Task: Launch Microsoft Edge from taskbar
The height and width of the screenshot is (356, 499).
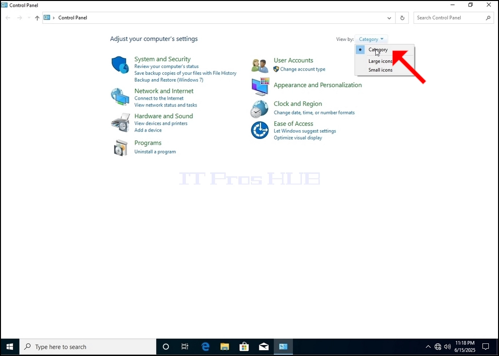Action: tap(206, 347)
